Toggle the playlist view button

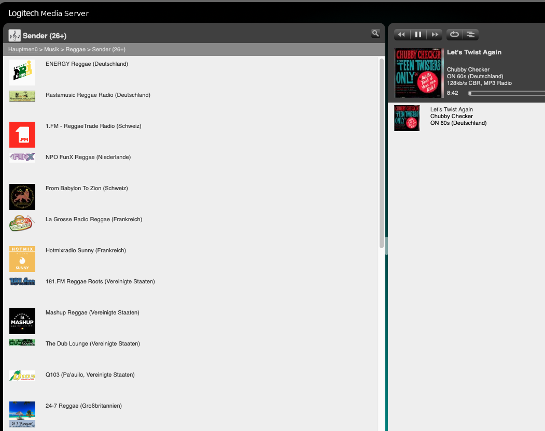[471, 34]
